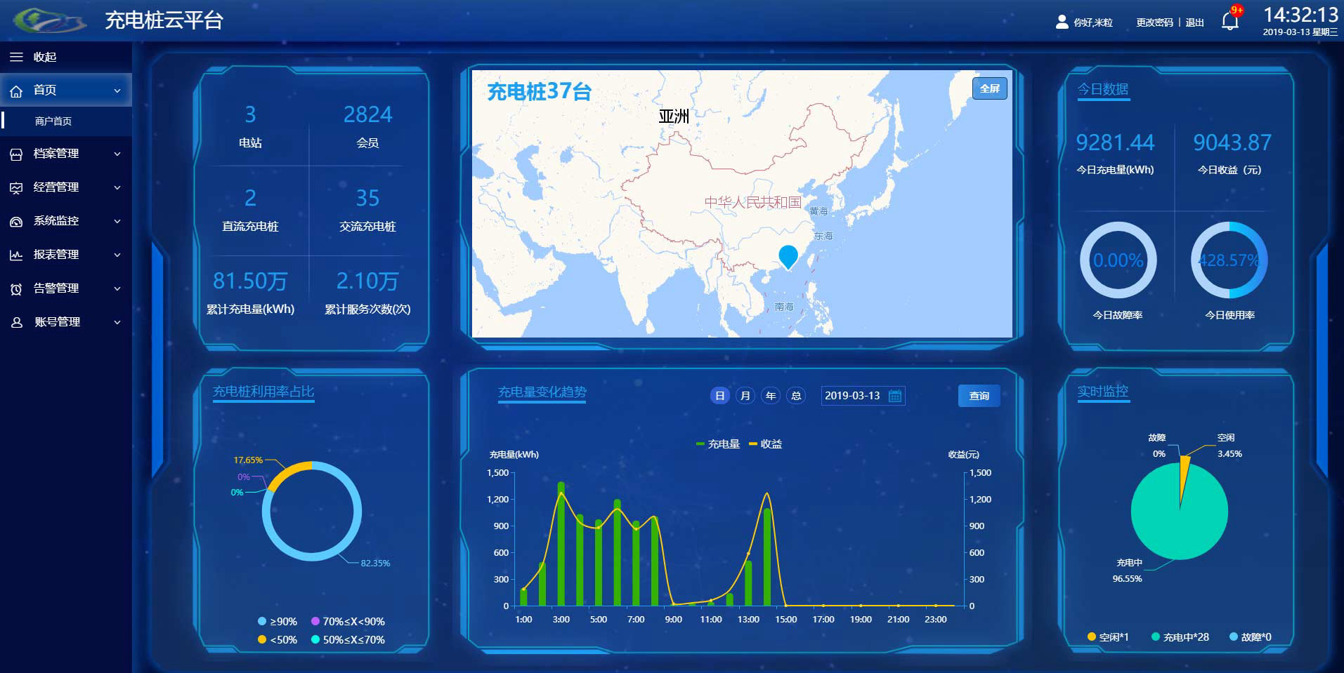Open the 2019-03-13 date picker
The height and width of the screenshot is (673, 1344).
(862, 396)
